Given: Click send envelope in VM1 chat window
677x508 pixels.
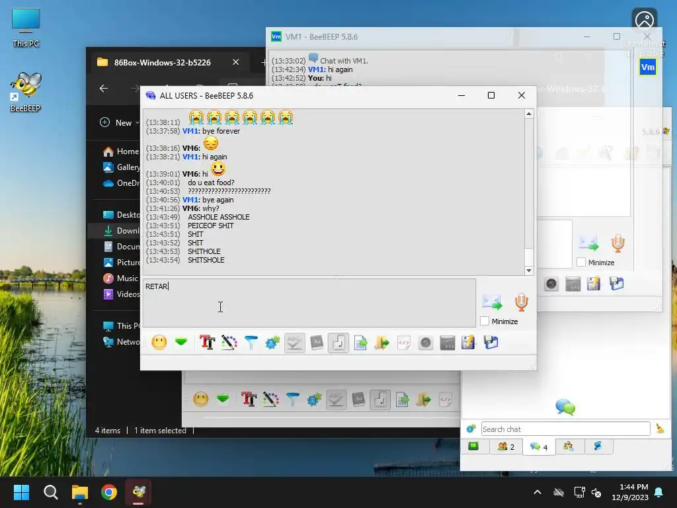Looking at the screenshot, I should 588,243.
